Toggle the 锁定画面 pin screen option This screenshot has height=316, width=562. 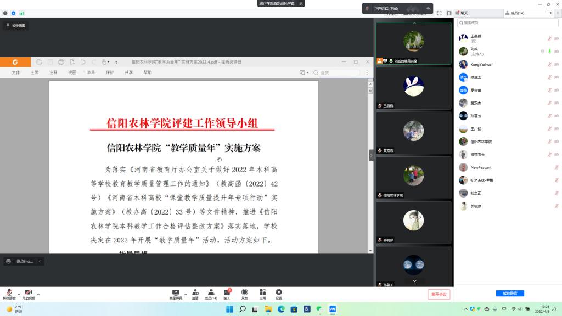[x=15, y=26]
